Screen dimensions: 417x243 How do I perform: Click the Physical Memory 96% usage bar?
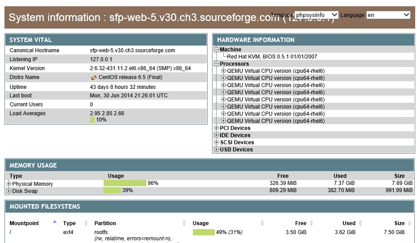(125, 183)
